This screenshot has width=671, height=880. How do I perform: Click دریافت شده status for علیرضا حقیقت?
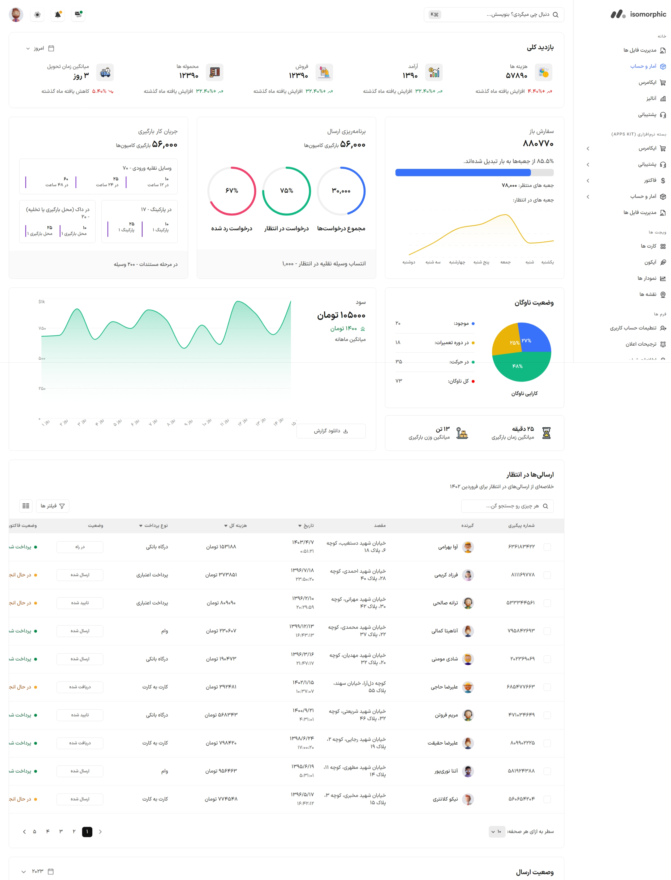[80, 743]
